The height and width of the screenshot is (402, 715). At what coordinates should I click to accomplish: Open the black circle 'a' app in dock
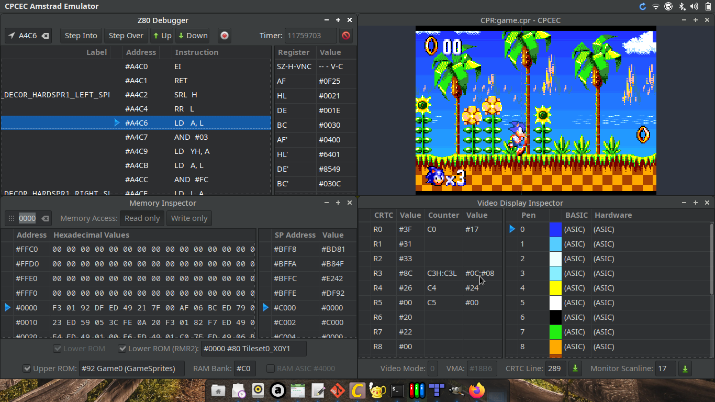[278, 390]
